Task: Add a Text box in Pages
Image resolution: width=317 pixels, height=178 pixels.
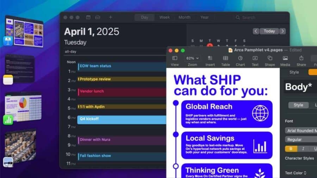Action: [255, 58]
